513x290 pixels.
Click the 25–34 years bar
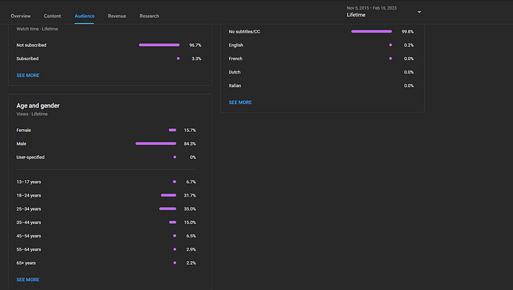click(x=167, y=208)
